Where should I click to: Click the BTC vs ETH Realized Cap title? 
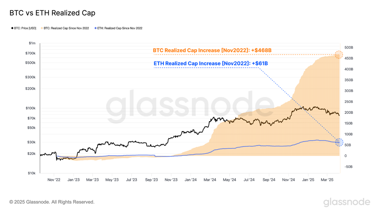point(52,13)
